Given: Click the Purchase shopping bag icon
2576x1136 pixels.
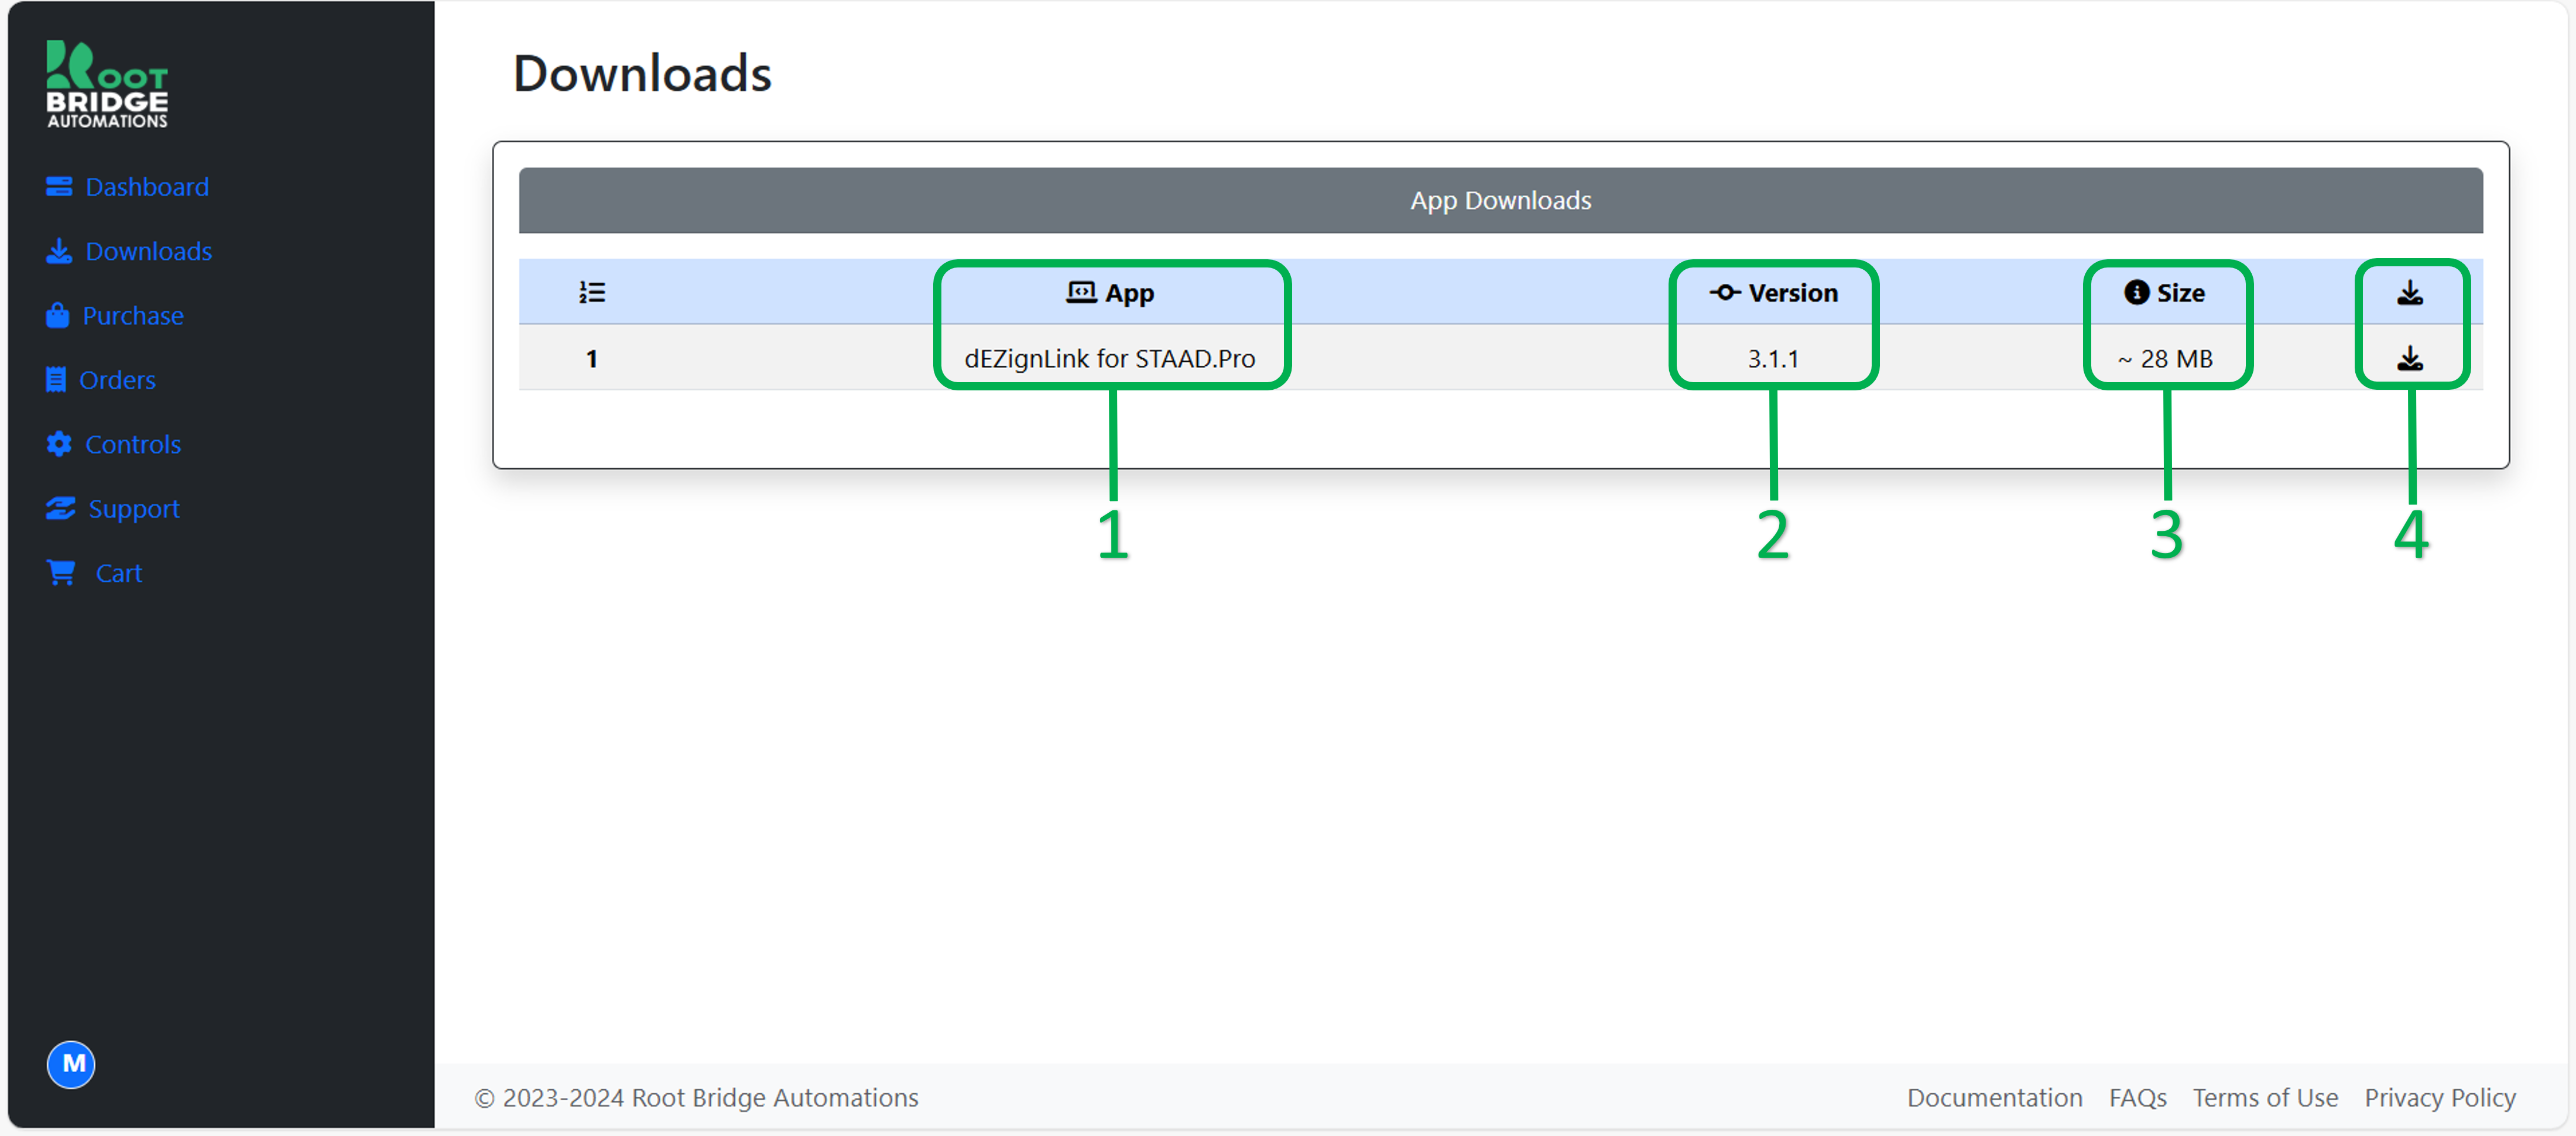Looking at the screenshot, I should [57, 315].
